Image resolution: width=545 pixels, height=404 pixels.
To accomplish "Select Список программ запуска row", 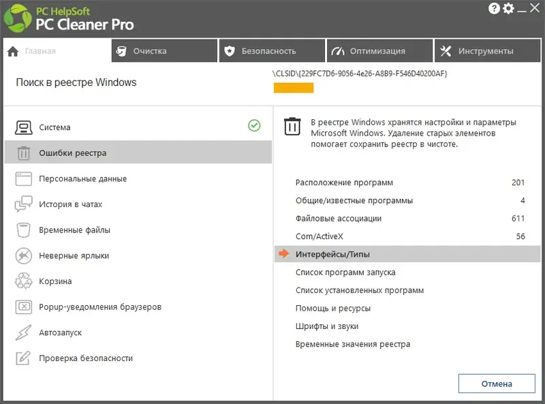I will coord(407,273).
